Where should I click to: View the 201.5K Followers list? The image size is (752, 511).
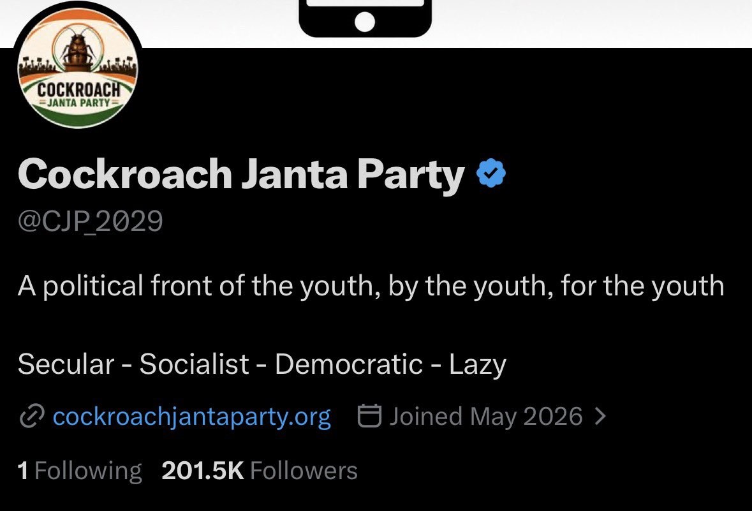260,471
